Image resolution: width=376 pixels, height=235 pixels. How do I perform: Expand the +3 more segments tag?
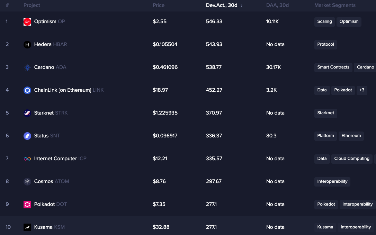362,90
